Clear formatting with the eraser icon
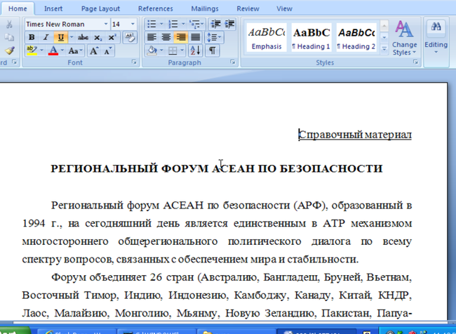The image size is (456, 334). click(x=130, y=37)
